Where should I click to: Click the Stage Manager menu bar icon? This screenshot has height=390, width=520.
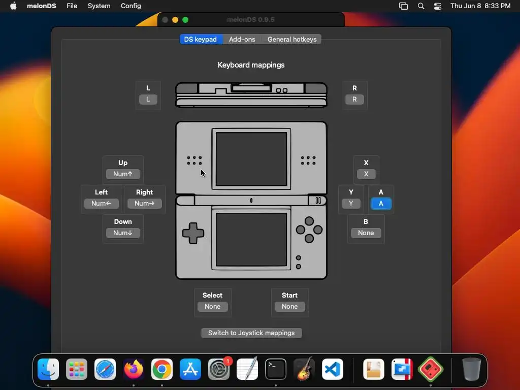coord(403,6)
